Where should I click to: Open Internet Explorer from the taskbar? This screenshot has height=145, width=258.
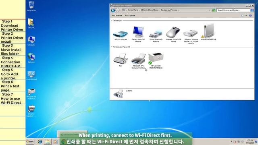coord(40,141)
